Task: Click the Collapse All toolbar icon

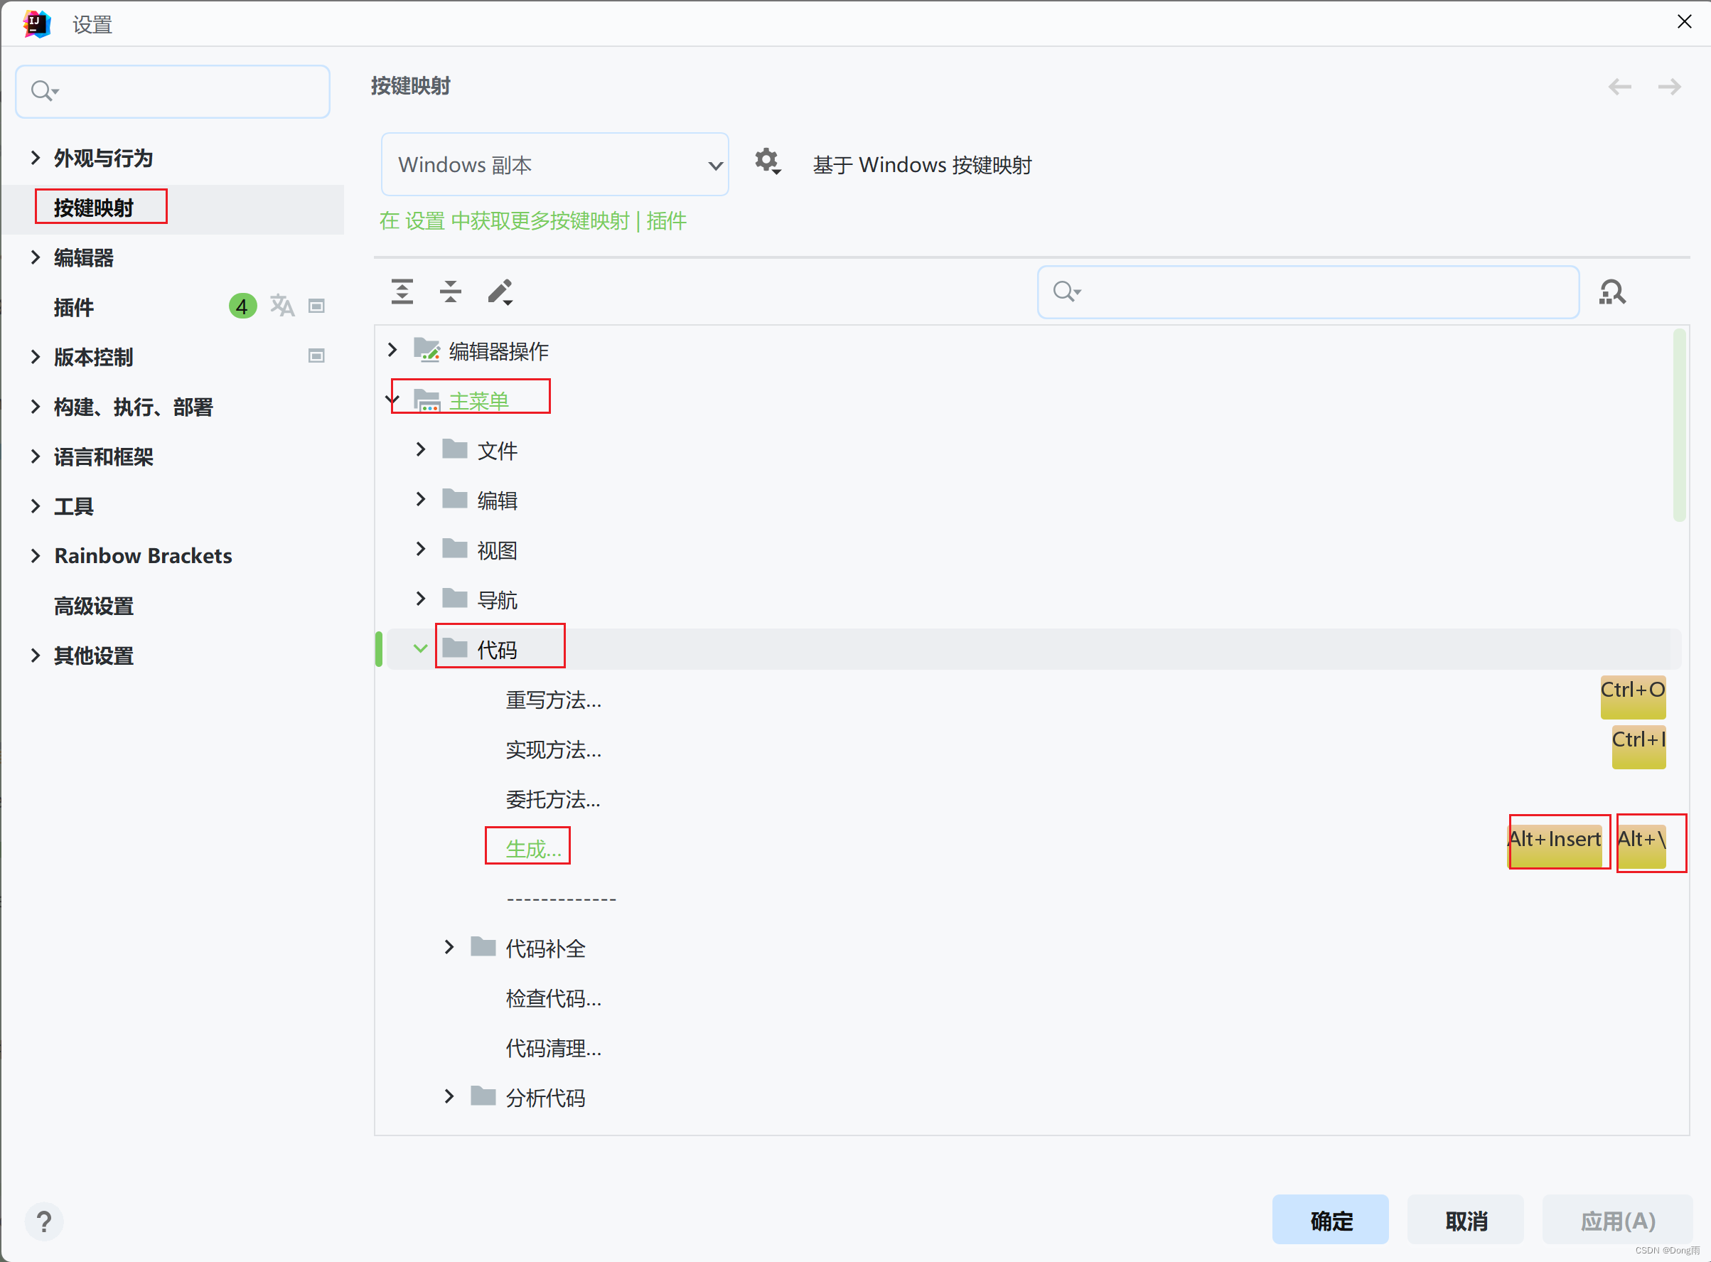Action: (x=451, y=291)
